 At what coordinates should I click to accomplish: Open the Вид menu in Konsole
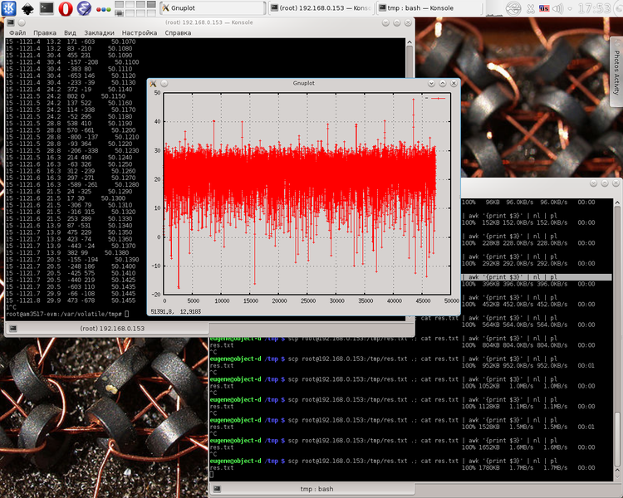pyautogui.click(x=70, y=33)
